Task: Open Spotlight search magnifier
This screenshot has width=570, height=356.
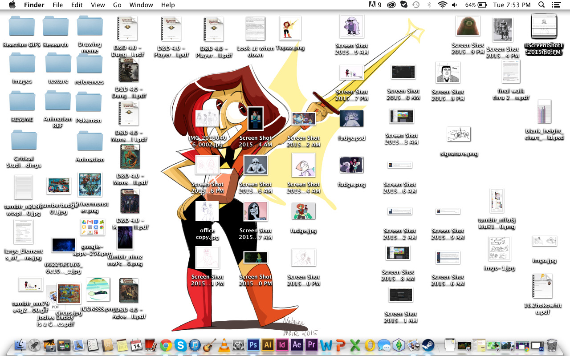Action: tap(541, 5)
